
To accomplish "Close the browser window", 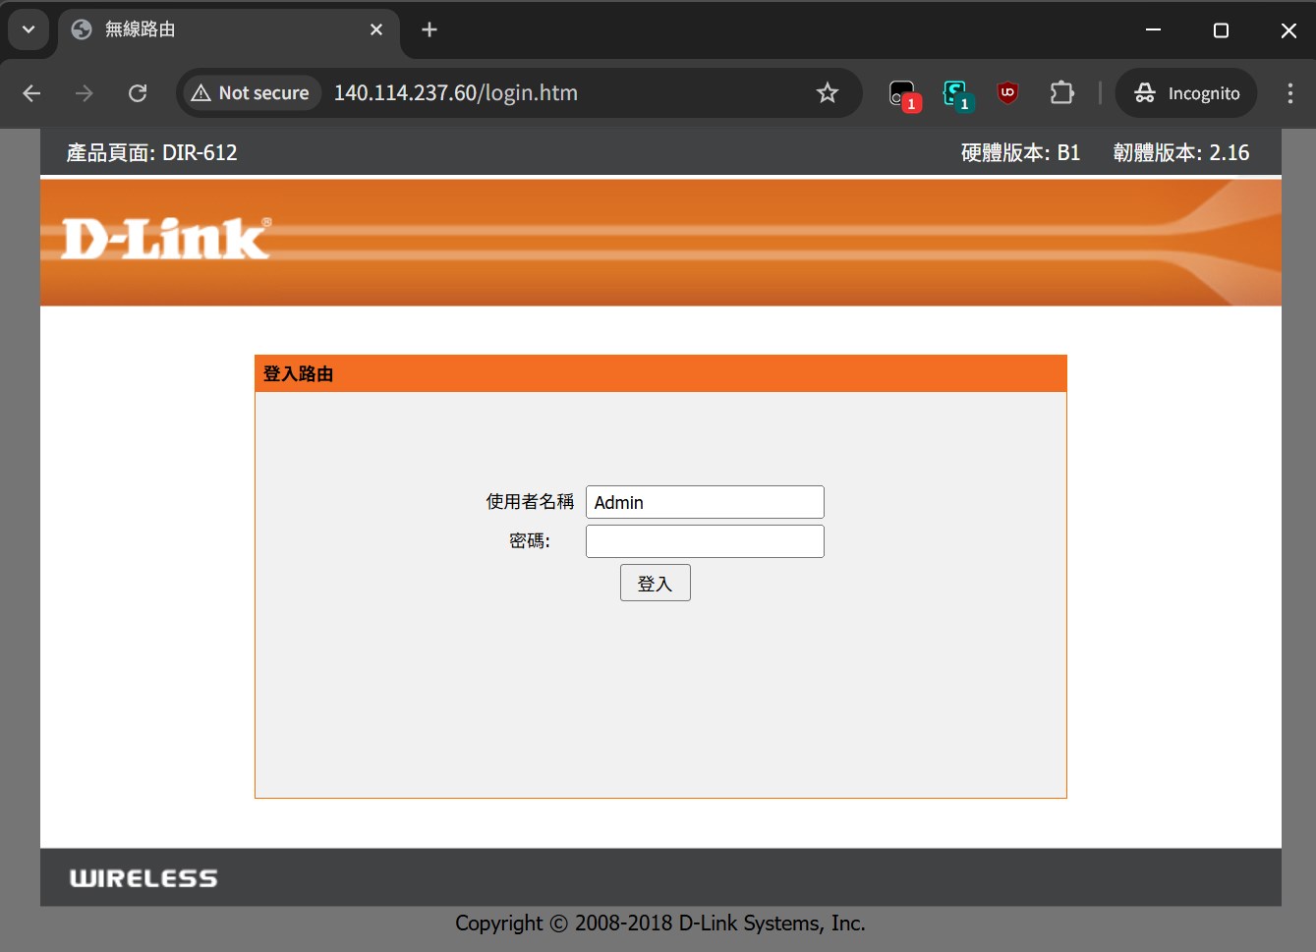I will tap(1288, 29).
